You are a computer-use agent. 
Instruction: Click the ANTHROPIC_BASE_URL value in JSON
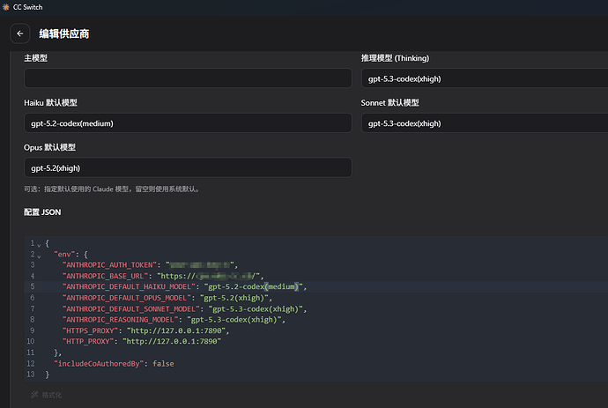coord(208,276)
